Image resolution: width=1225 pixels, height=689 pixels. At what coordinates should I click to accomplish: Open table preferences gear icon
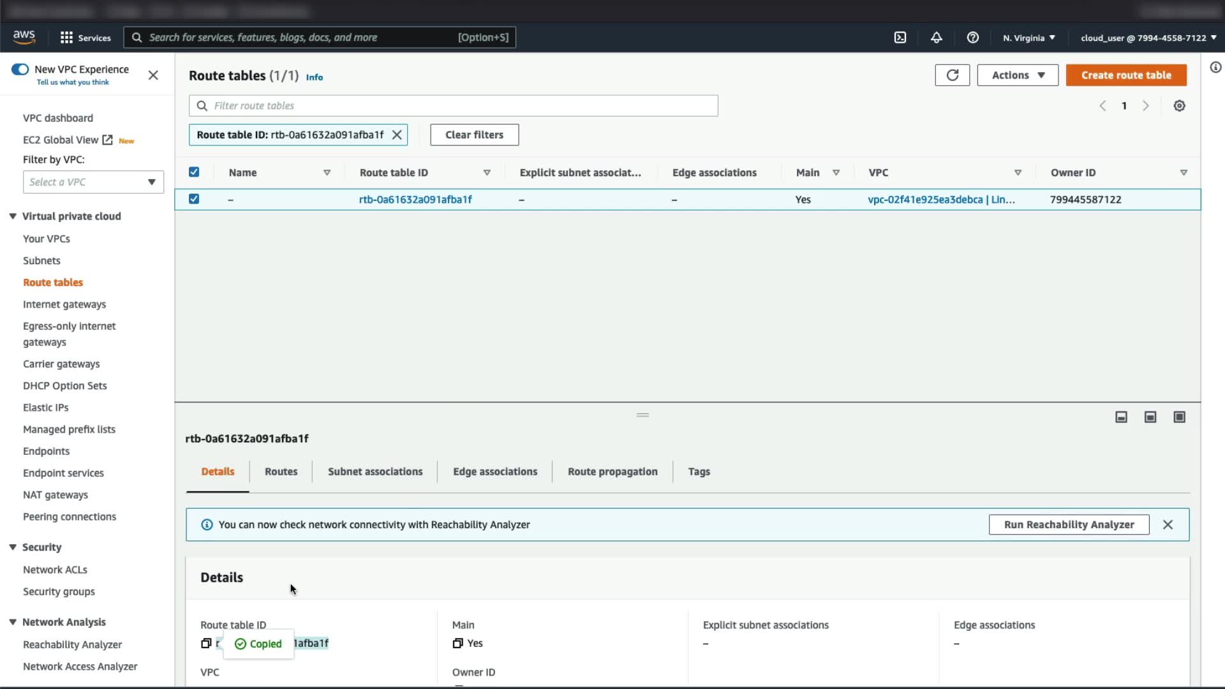coord(1179,106)
